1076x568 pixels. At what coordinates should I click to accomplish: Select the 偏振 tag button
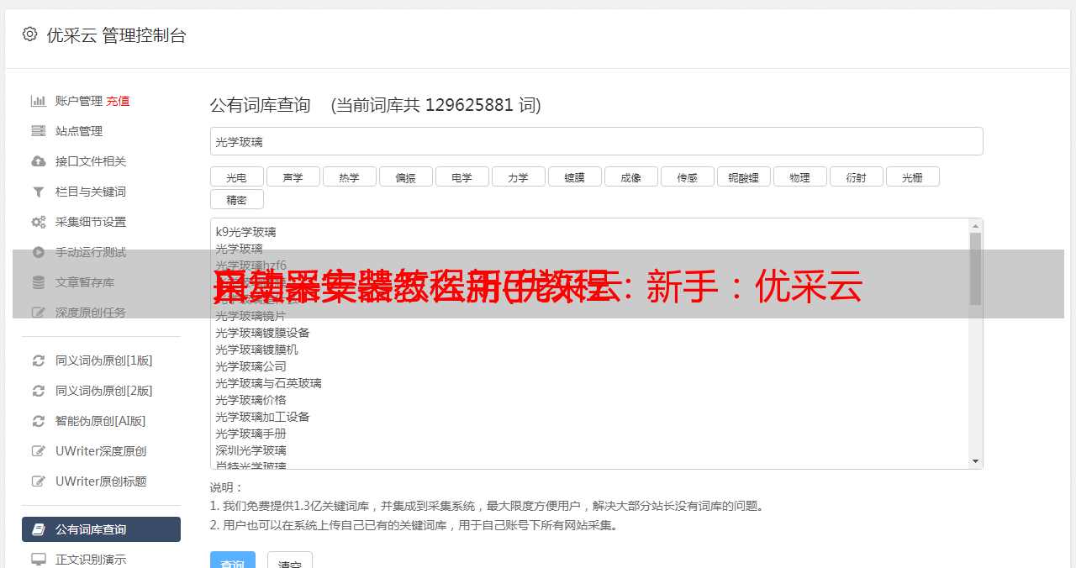point(405,176)
